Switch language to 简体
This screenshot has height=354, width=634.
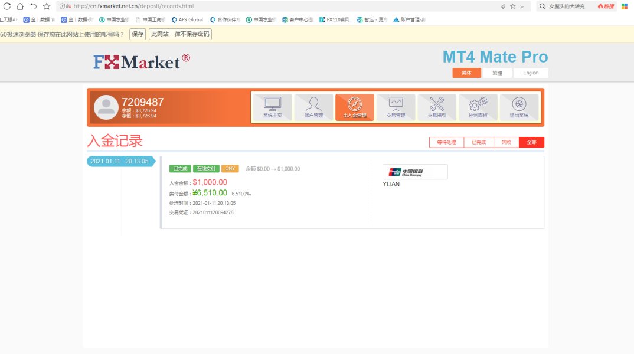click(x=466, y=73)
